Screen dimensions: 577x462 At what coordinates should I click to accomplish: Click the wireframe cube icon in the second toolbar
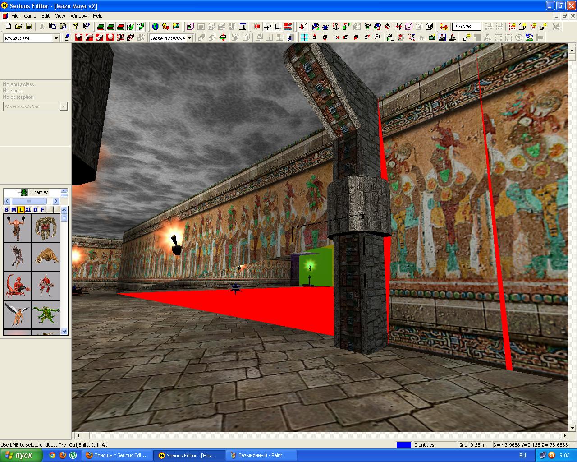(x=377, y=38)
